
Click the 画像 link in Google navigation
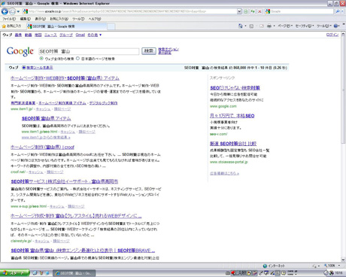tap(18, 35)
